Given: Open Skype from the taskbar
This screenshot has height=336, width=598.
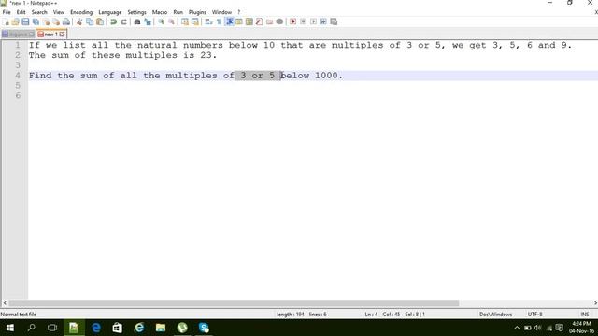Looking at the screenshot, I should click(x=204, y=328).
